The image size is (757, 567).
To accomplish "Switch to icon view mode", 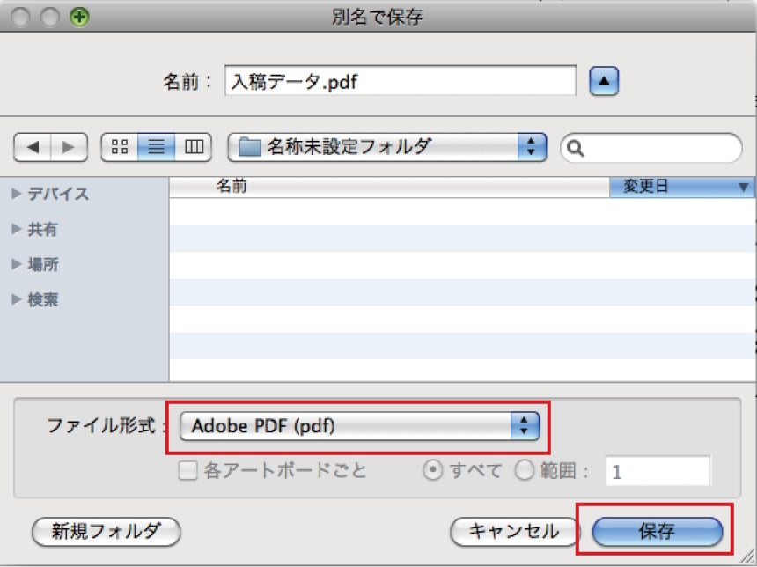I will [120, 148].
